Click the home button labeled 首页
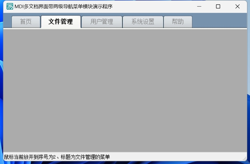 coord(26,22)
